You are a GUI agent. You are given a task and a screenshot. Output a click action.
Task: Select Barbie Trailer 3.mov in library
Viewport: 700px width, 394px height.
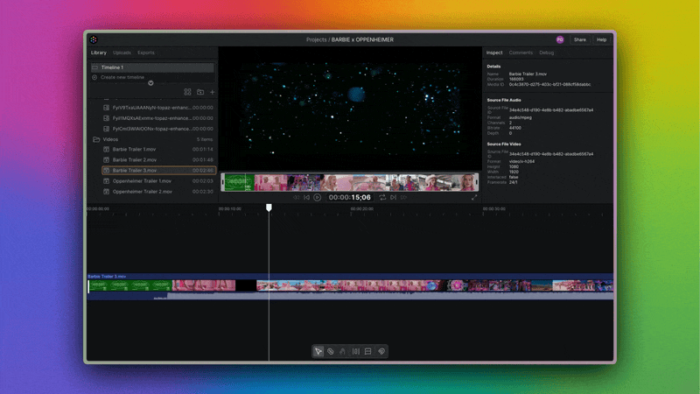[158, 170]
